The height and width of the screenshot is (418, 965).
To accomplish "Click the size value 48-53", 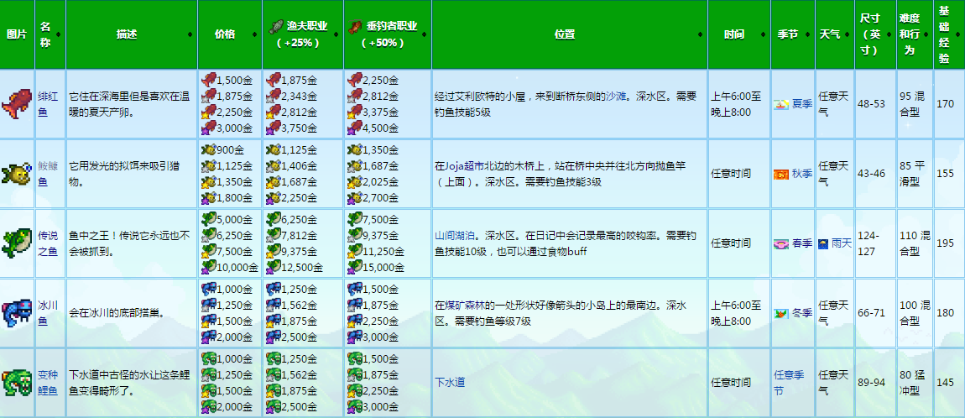I will tap(871, 104).
